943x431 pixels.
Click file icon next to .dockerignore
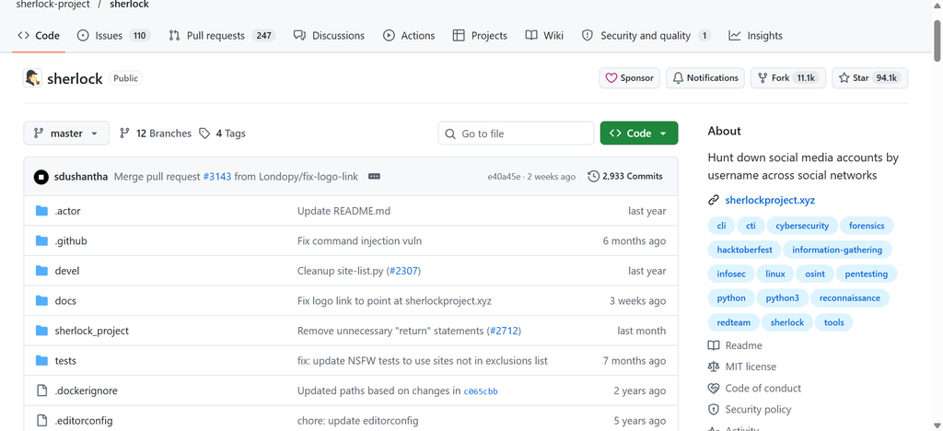(x=41, y=390)
